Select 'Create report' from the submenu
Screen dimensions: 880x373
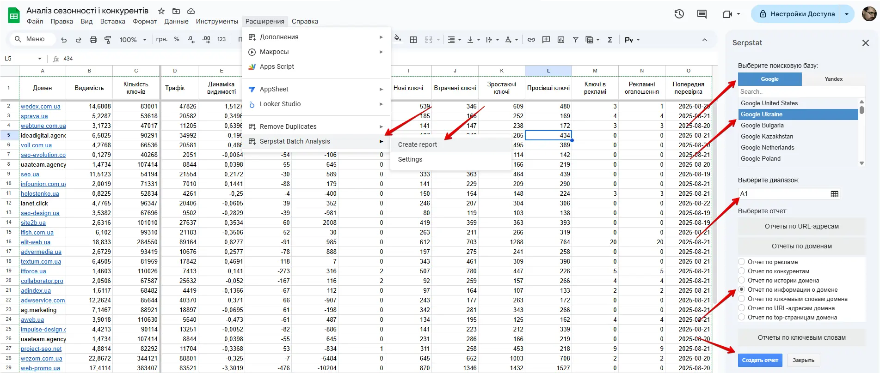[417, 144]
